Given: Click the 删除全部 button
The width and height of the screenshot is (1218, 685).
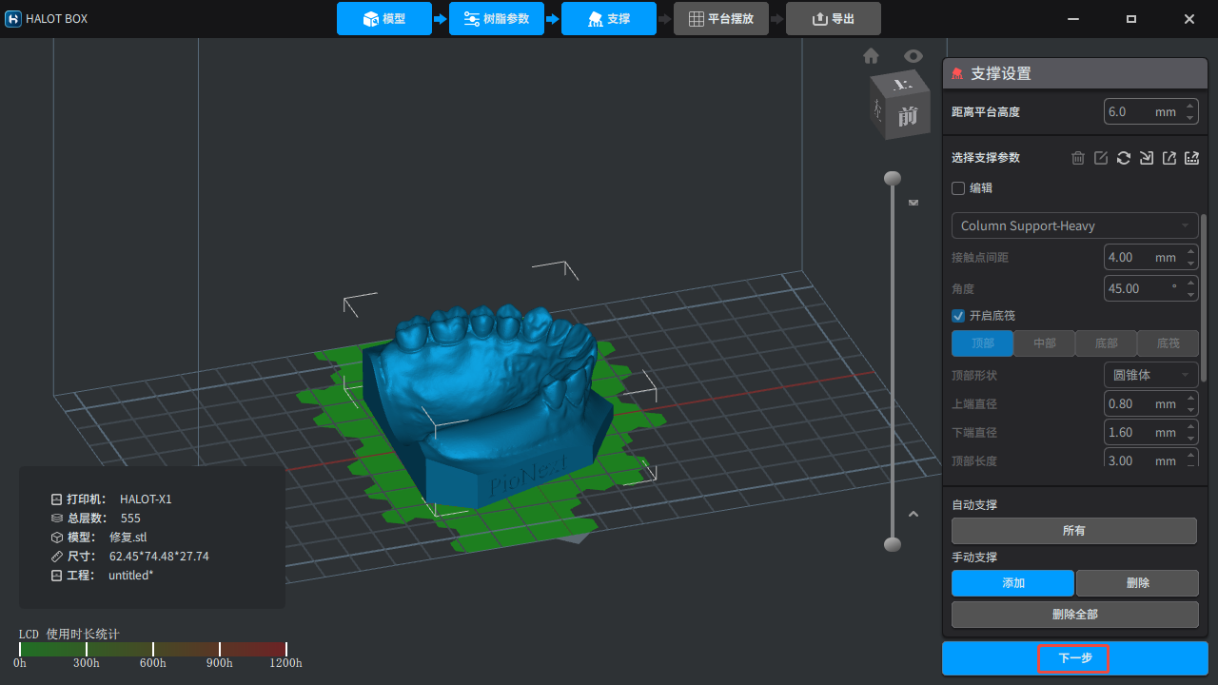Looking at the screenshot, I should (x=1075, y=615).
